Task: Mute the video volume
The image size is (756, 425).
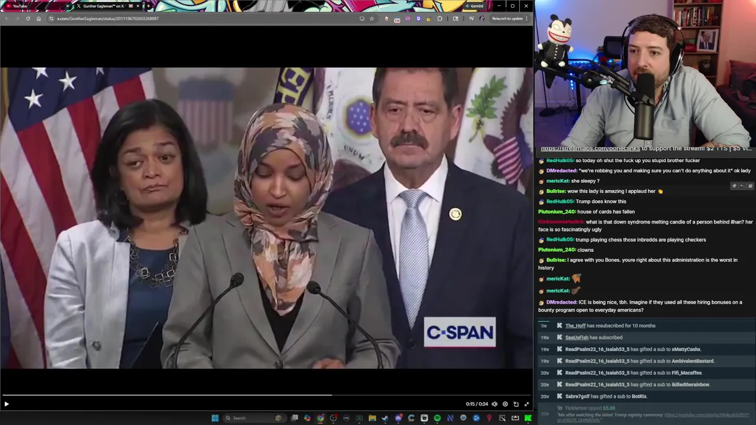Action: tap(495, 404)
